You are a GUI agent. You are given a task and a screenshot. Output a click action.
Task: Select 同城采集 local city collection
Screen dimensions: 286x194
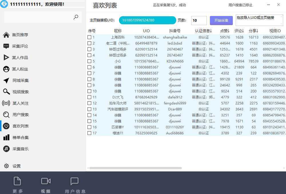(21, 80)
